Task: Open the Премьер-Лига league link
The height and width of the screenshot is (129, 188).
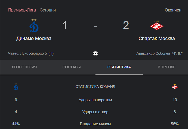Action: pos(22,10)
